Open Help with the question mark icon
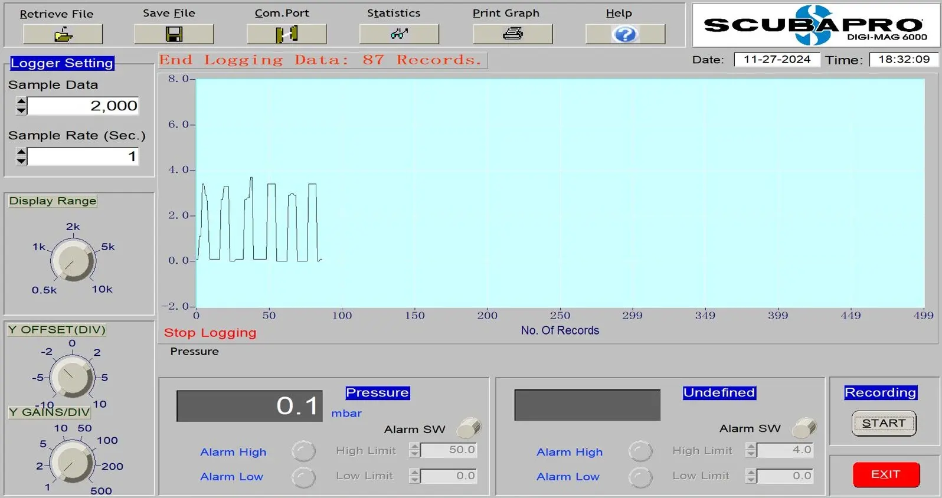 [x=625, y=35]
